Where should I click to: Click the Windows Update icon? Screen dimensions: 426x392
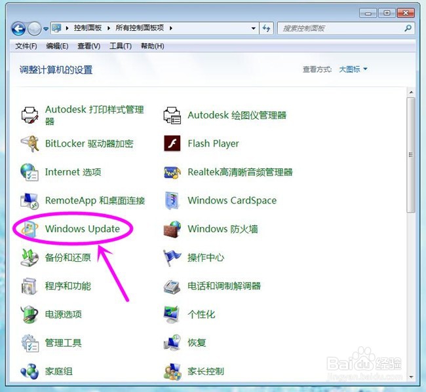click(30, 229)
